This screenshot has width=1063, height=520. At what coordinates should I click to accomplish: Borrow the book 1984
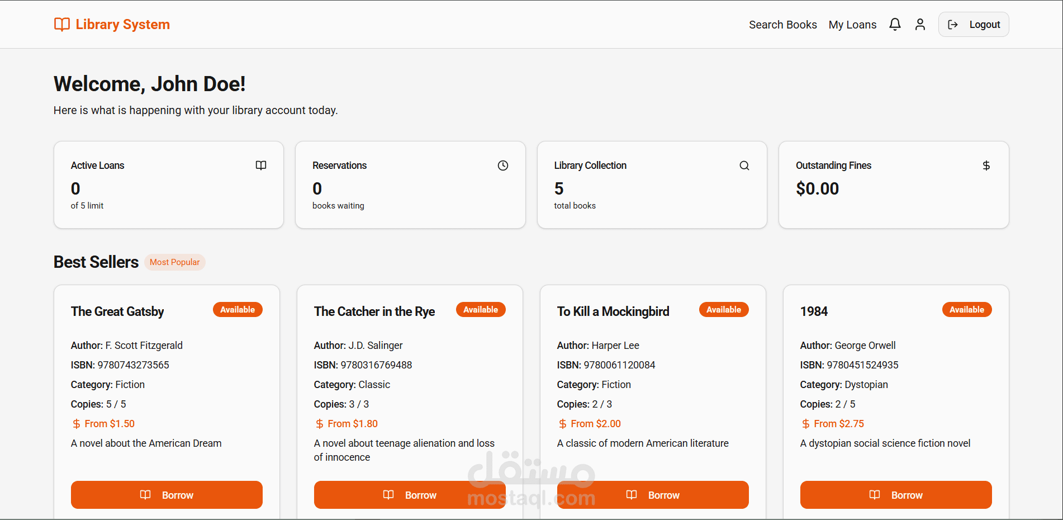896,495
